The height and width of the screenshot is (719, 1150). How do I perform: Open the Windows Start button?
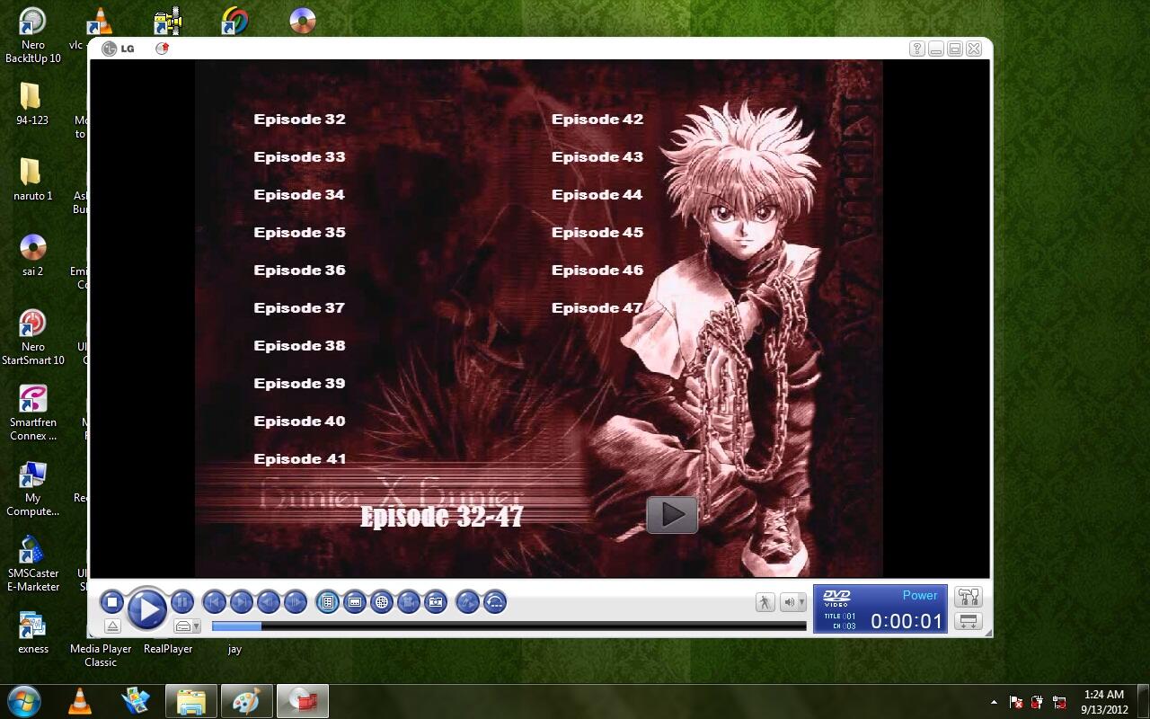[x=24, y=701]
